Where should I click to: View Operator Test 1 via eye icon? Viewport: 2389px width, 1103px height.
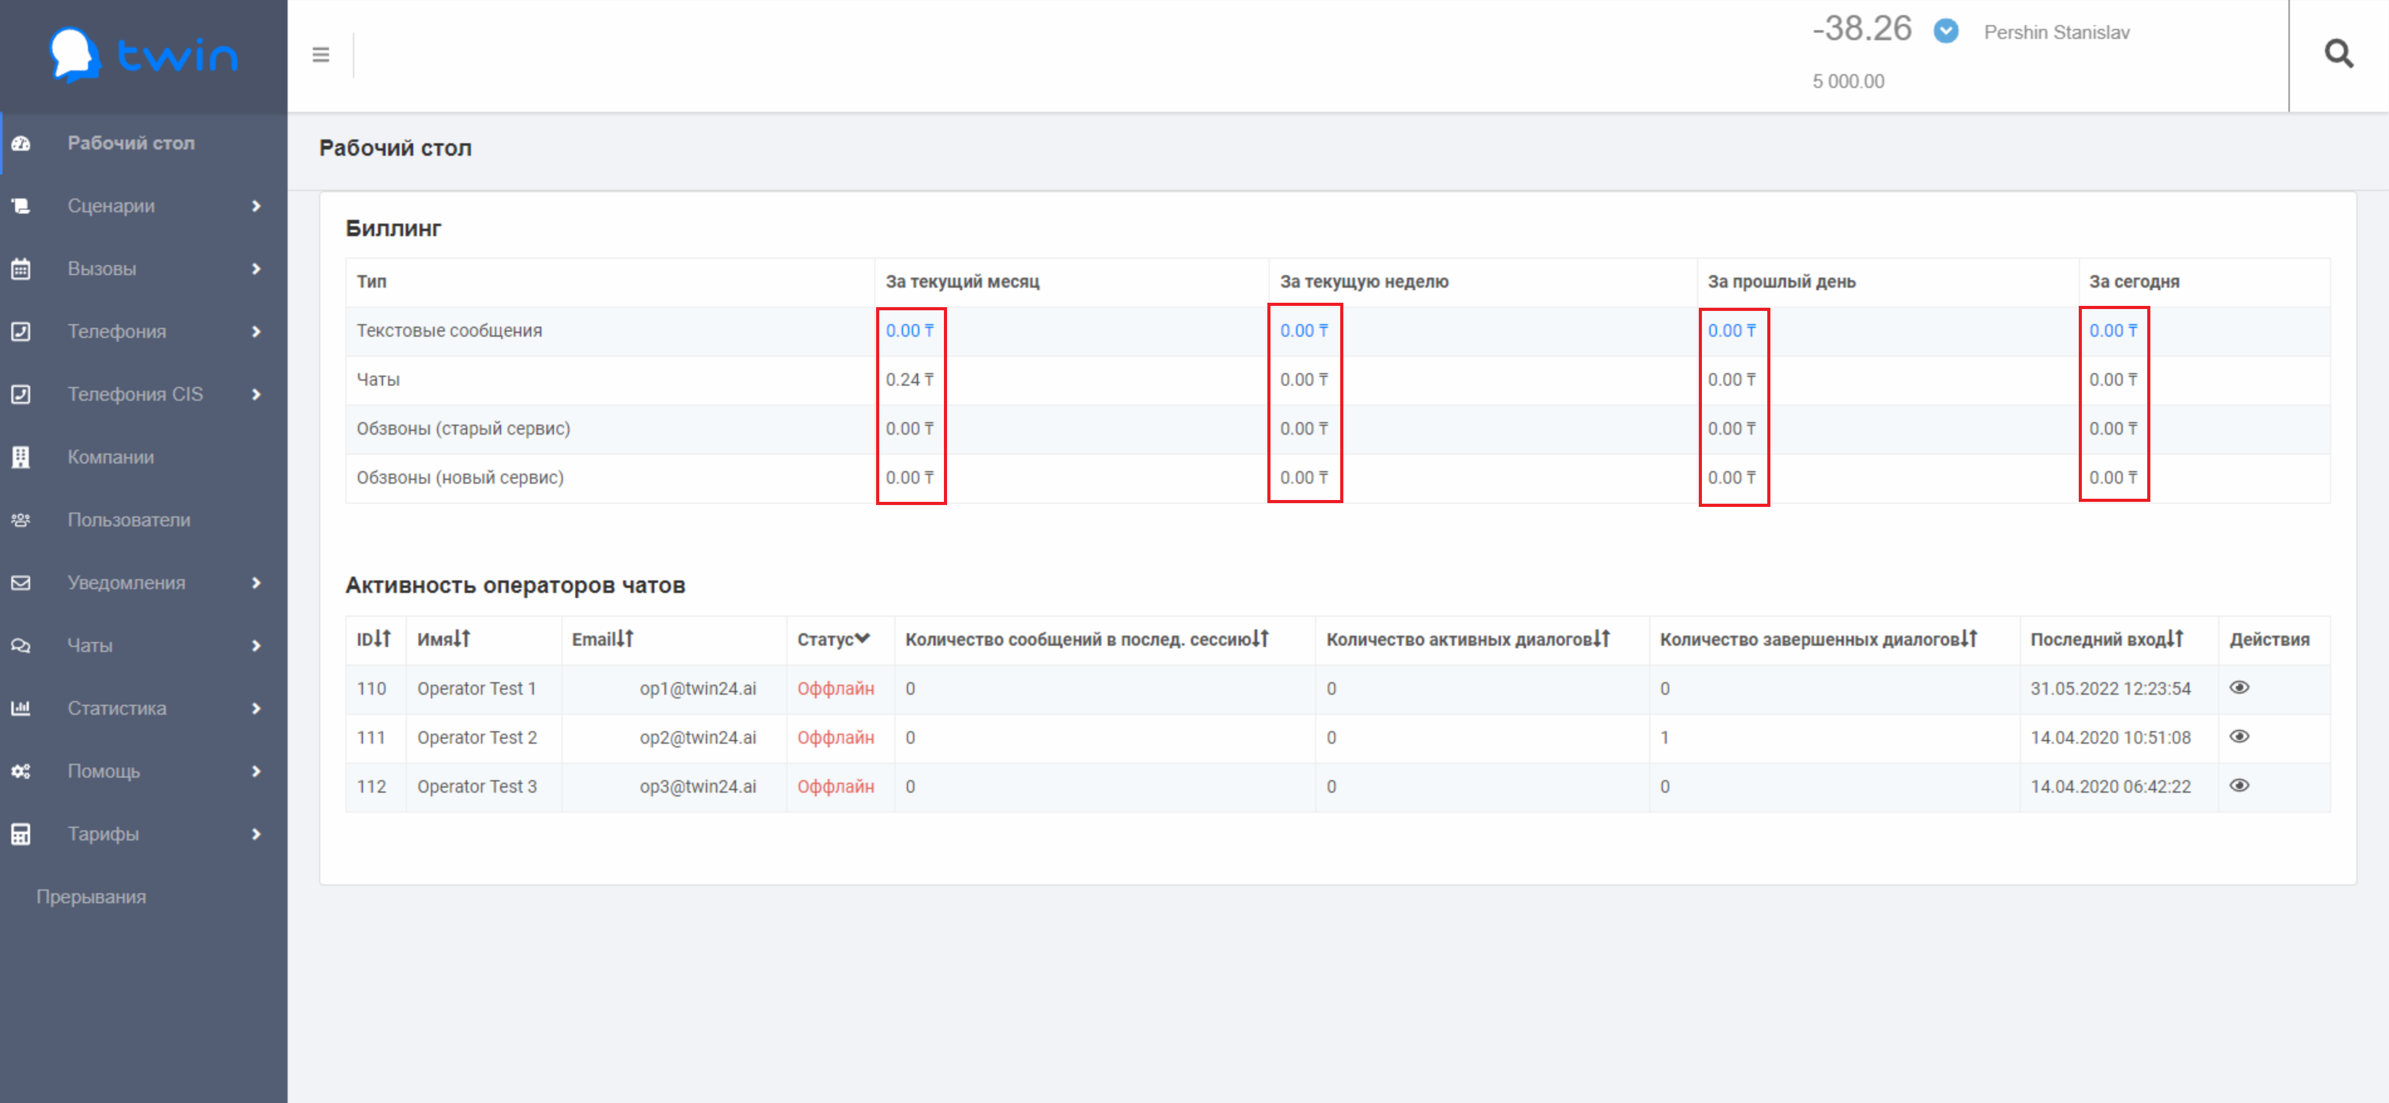click(2239, 687)
